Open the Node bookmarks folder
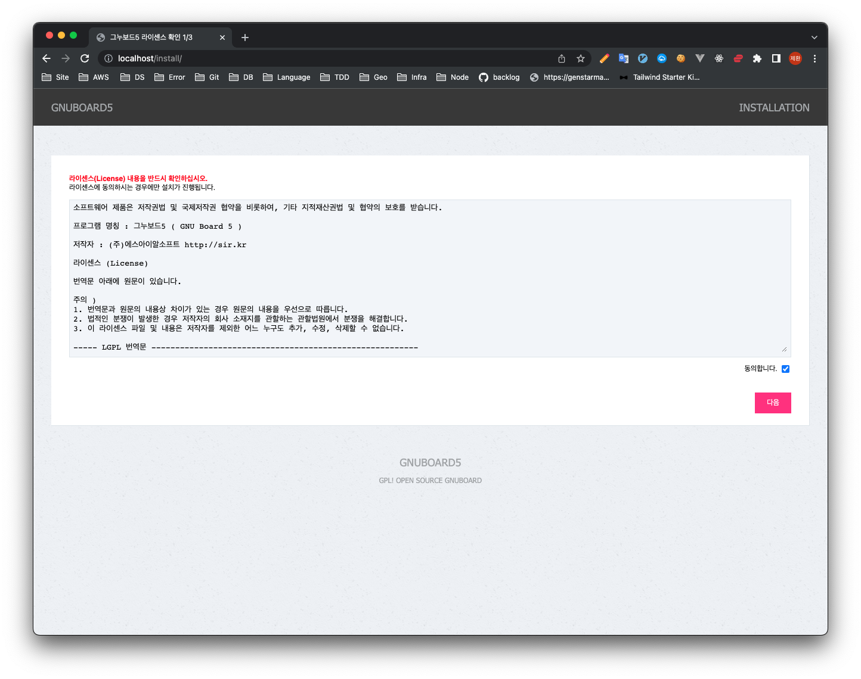861x679 pixels. [453, 77]
